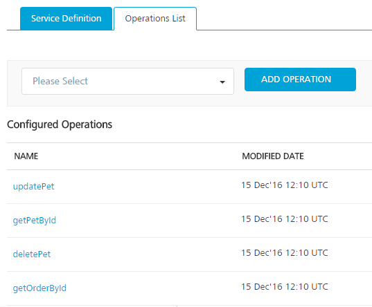The width and height of the screenshot is (372, 307).
Task: Select the updatePet modified date cell
Action: (285, 185)
